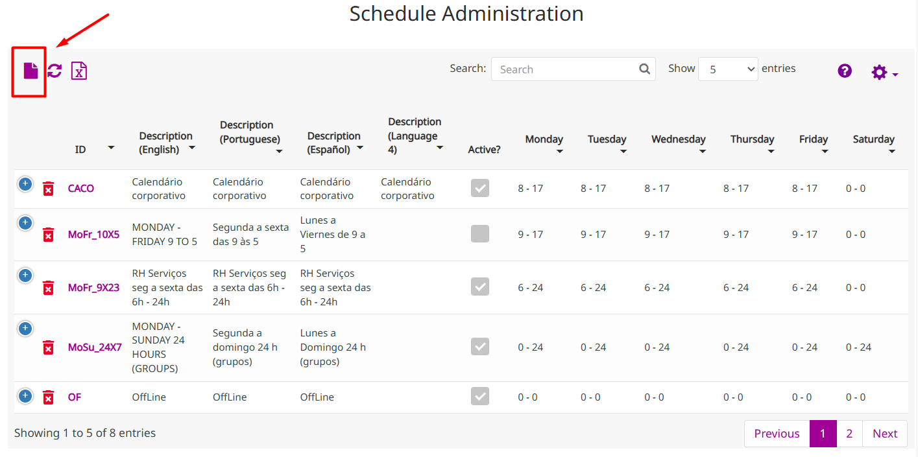Click CACO Monday '8 - 17' cell
918x457 pixels.
[x=531, y=189]
